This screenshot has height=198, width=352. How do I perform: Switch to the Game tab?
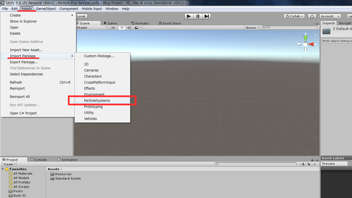tap(110, 23)
